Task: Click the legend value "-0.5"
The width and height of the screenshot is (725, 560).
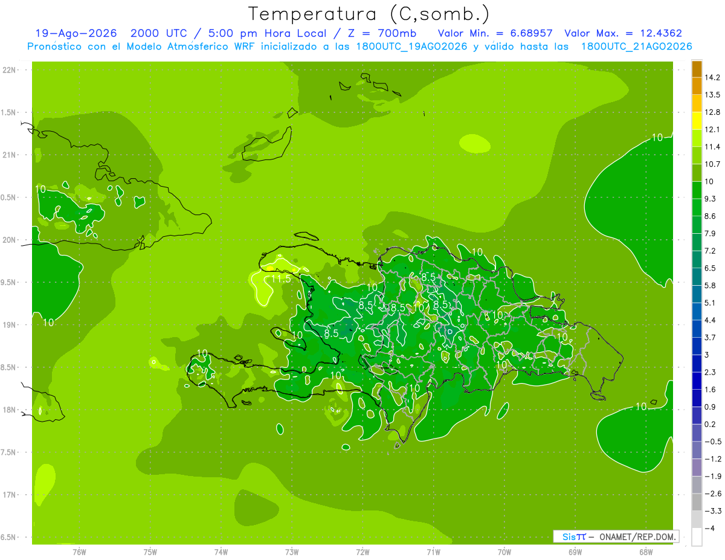Action: [x=712, y=442]
